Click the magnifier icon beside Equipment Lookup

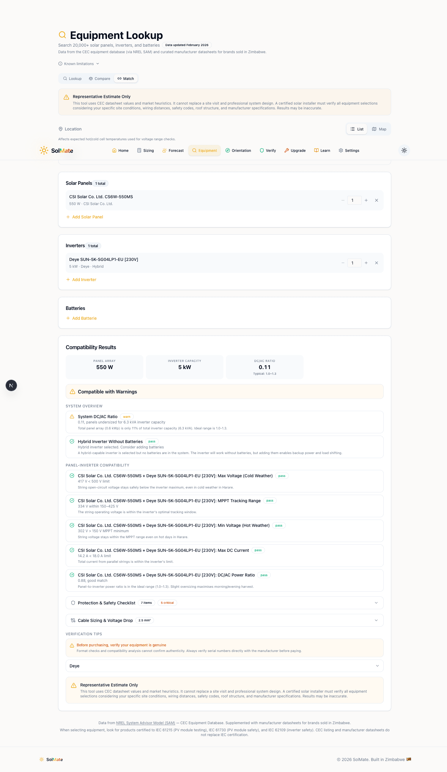[x=62, y=35]
